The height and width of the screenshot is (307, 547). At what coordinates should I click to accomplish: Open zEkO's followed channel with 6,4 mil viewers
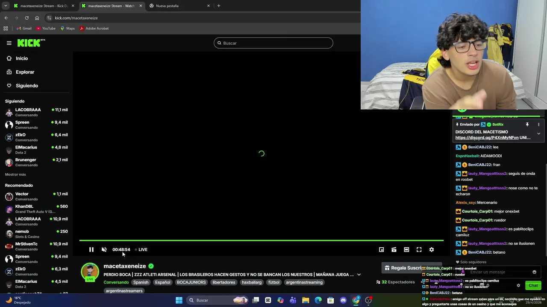[x=36, y=137]
